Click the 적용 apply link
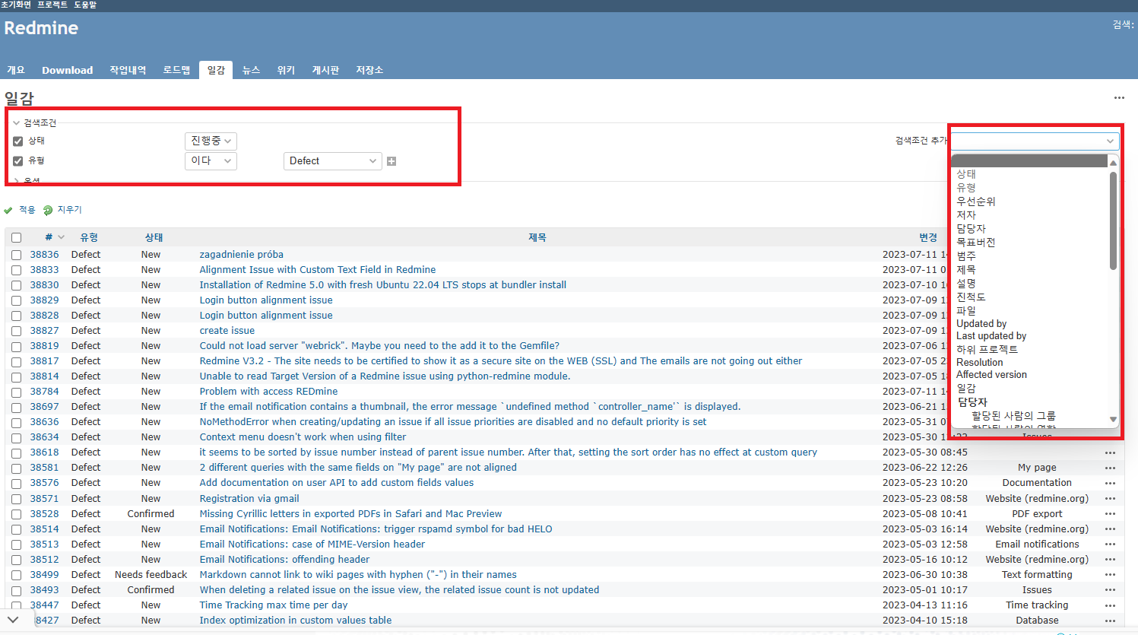Screen dimensions: 1138x635 click(x=27, y=210)
